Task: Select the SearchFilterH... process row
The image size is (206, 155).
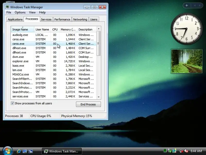Action: pyautogui.click(x=54, y=79)
